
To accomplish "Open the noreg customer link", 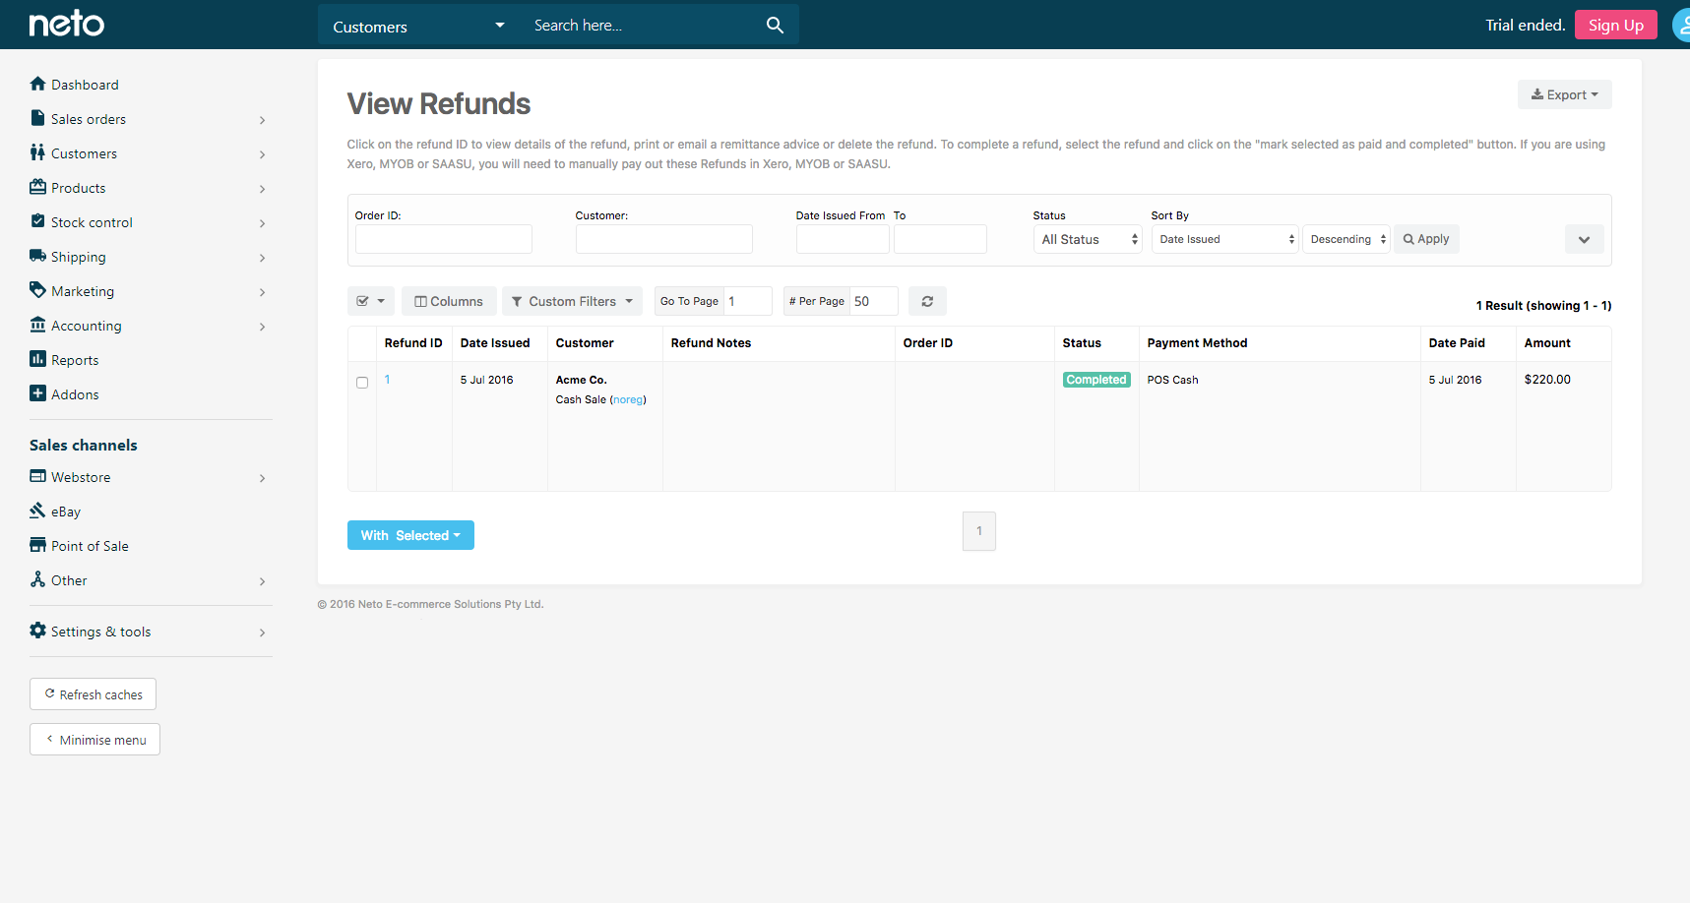I will click(628, 399).
